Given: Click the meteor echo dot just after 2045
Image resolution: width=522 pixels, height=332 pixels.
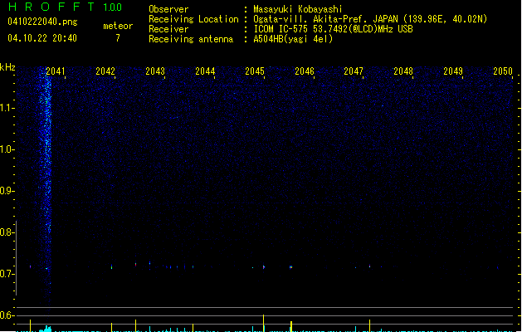Looking at the screenshot, I should click(x=264, y=267).
